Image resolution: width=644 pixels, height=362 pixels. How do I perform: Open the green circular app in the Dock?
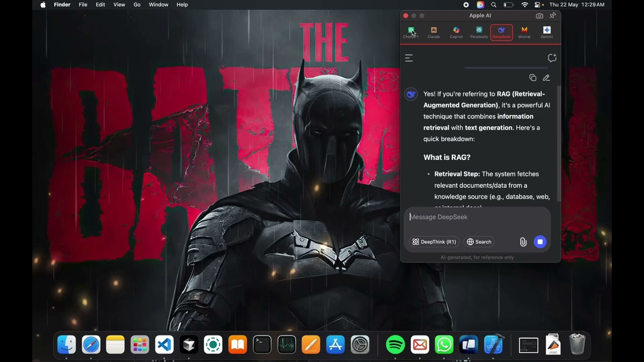(213, 344)
